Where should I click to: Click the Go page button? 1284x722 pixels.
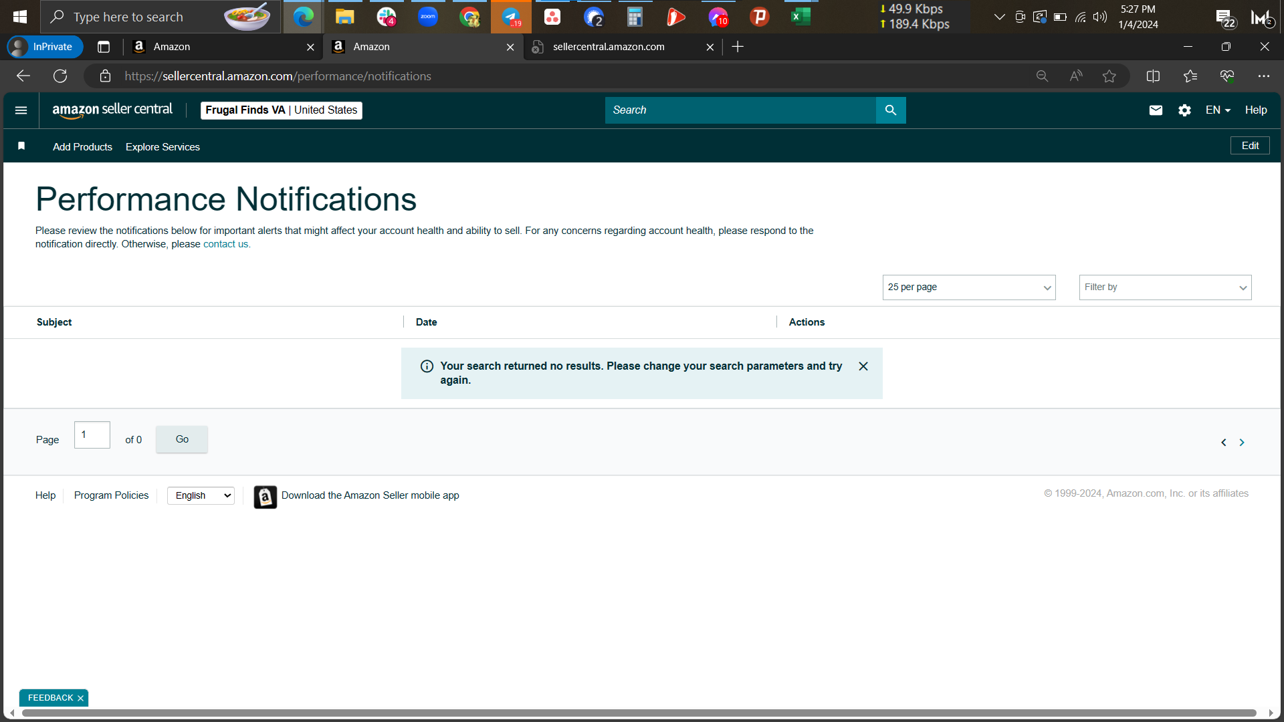click(x=182, y=439)
